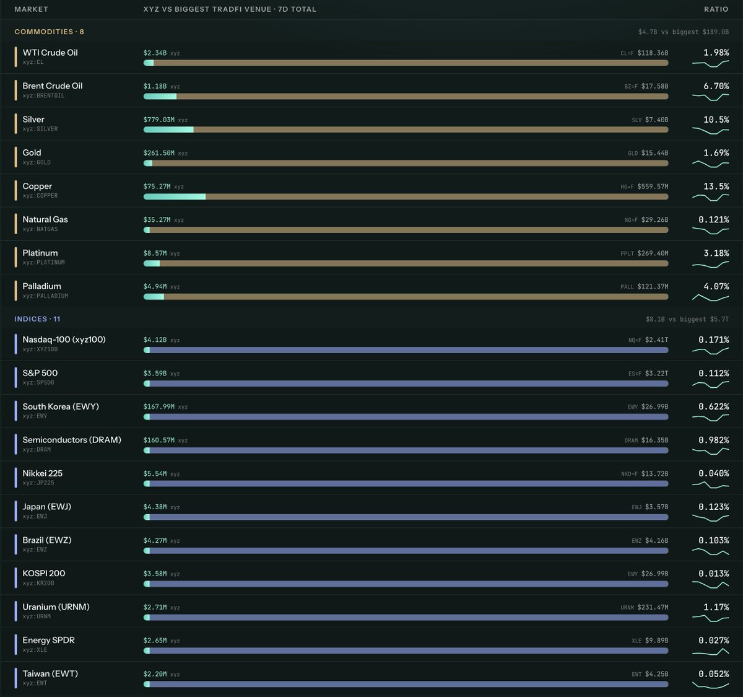Screen dimensions: 743x697
Task: Select the Japan (EWJ) market name
Action: pos(47,507)
